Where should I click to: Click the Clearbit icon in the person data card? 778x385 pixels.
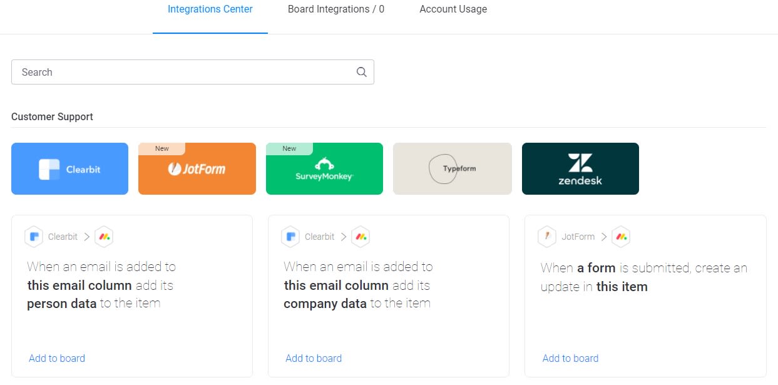coord(34,237)
